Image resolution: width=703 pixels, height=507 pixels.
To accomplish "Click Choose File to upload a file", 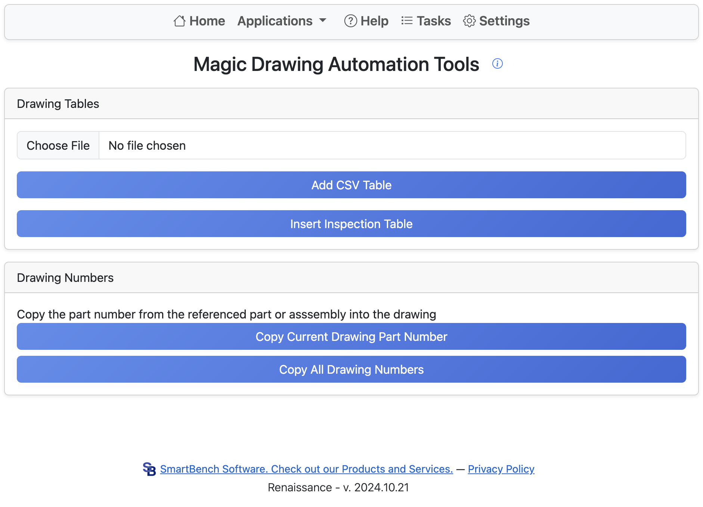I will point(58,145).
